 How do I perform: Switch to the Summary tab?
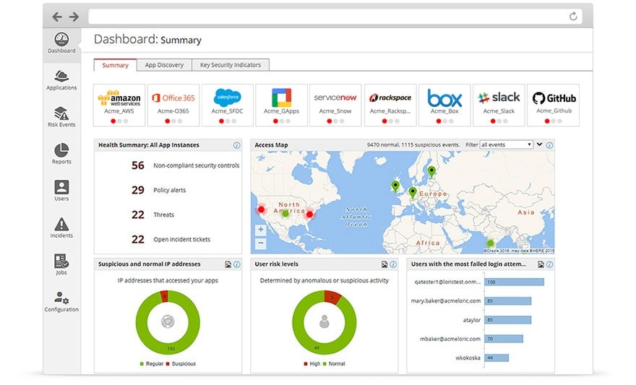tap(115, 65)
